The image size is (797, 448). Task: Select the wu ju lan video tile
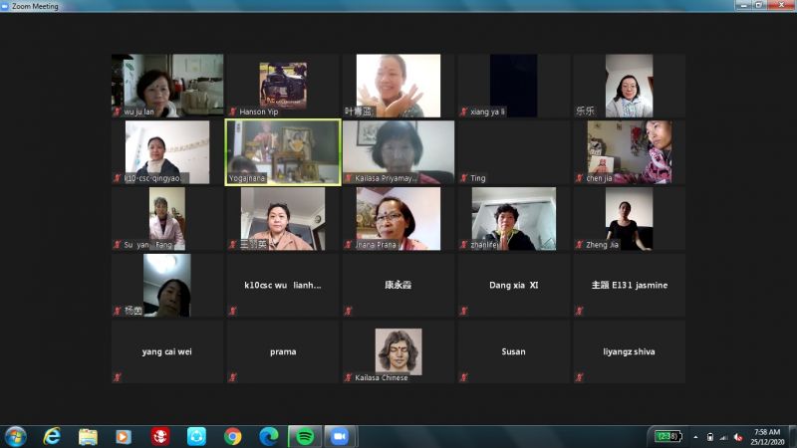[x=167, y=86]
